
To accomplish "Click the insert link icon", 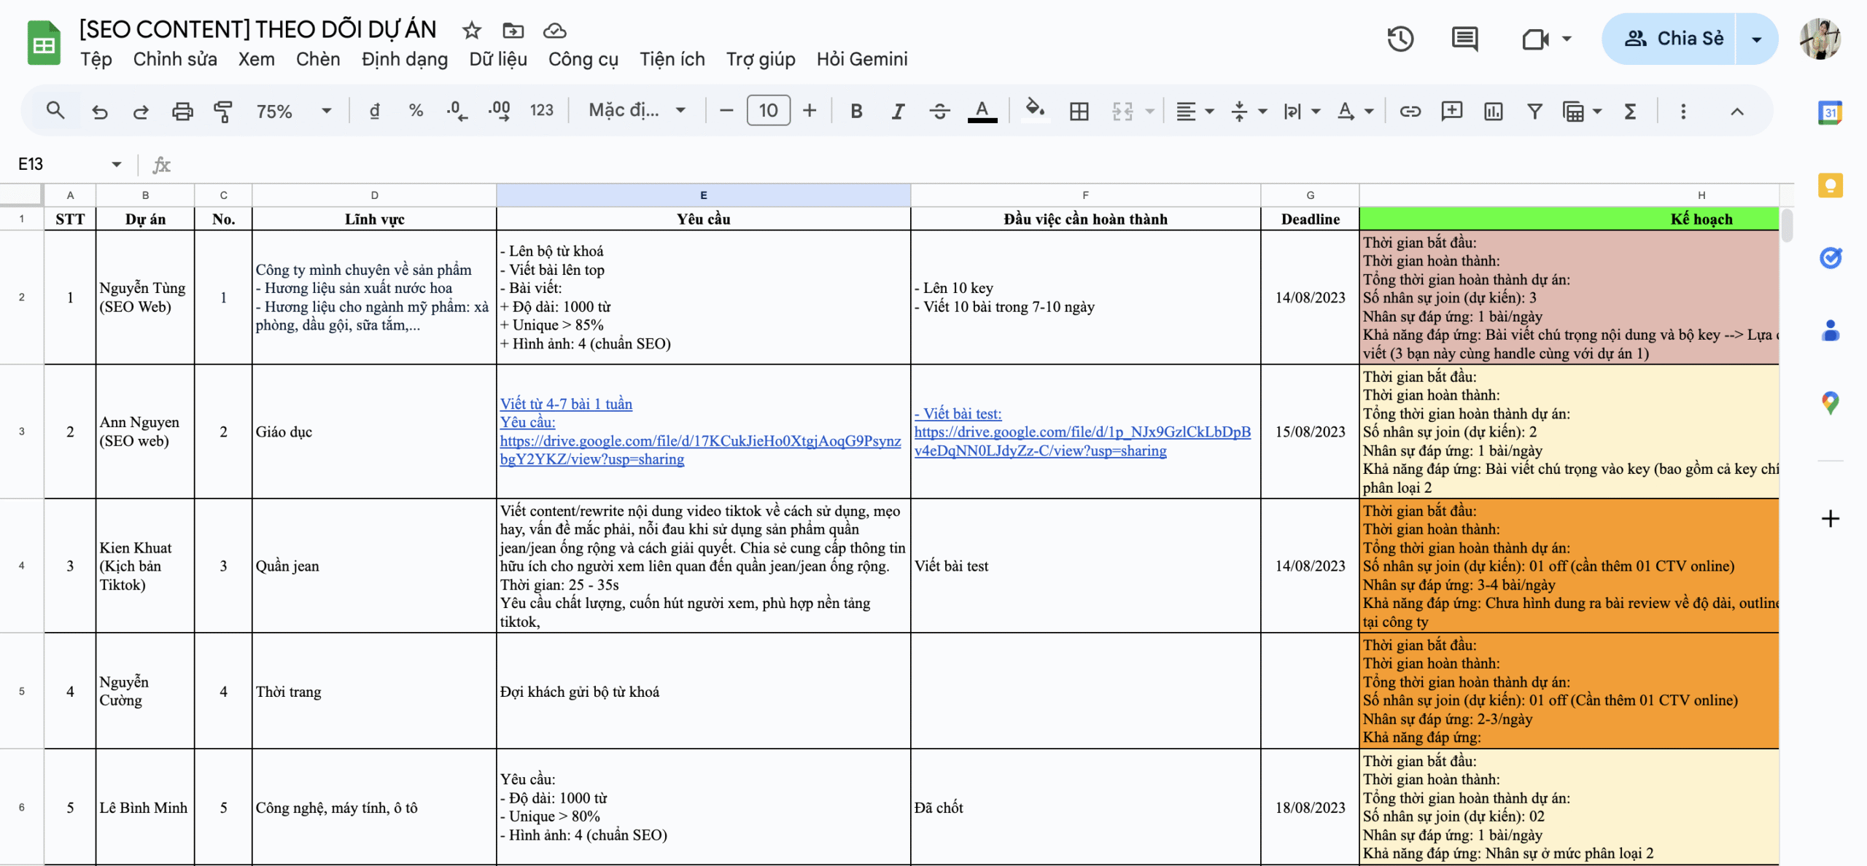I will tap(1410, 111).
